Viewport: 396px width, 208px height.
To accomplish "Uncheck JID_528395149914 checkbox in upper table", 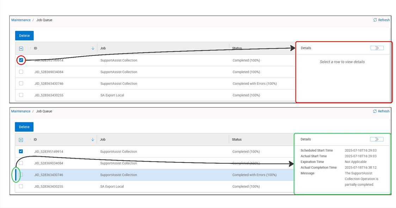I will pyautogui.click(x=21, y=60).
